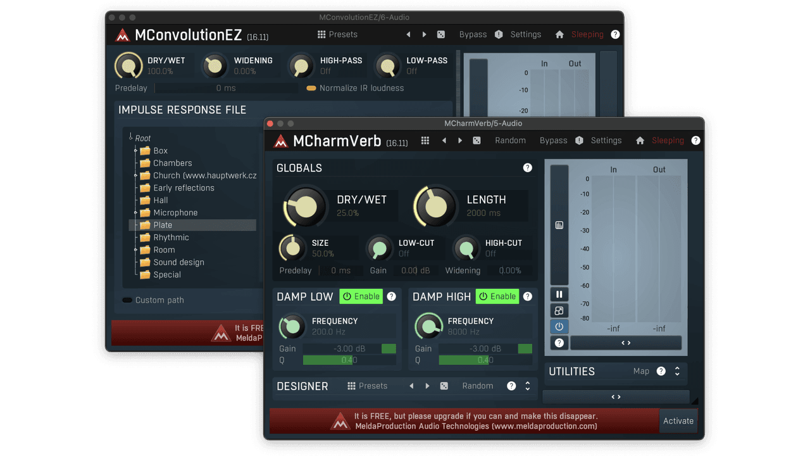Expand the Root folder tree in MConvolutionEZ
The height and width of the screenshot is (456, 810).
[x=130, y=137]
